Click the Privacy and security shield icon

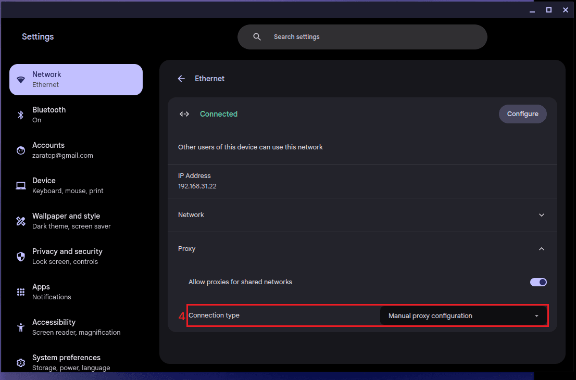(21, 257)
